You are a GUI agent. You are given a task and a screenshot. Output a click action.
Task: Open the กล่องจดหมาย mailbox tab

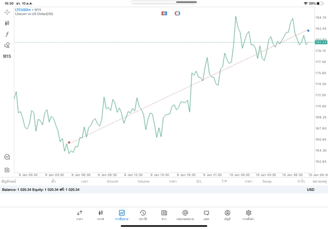(185, 215)
